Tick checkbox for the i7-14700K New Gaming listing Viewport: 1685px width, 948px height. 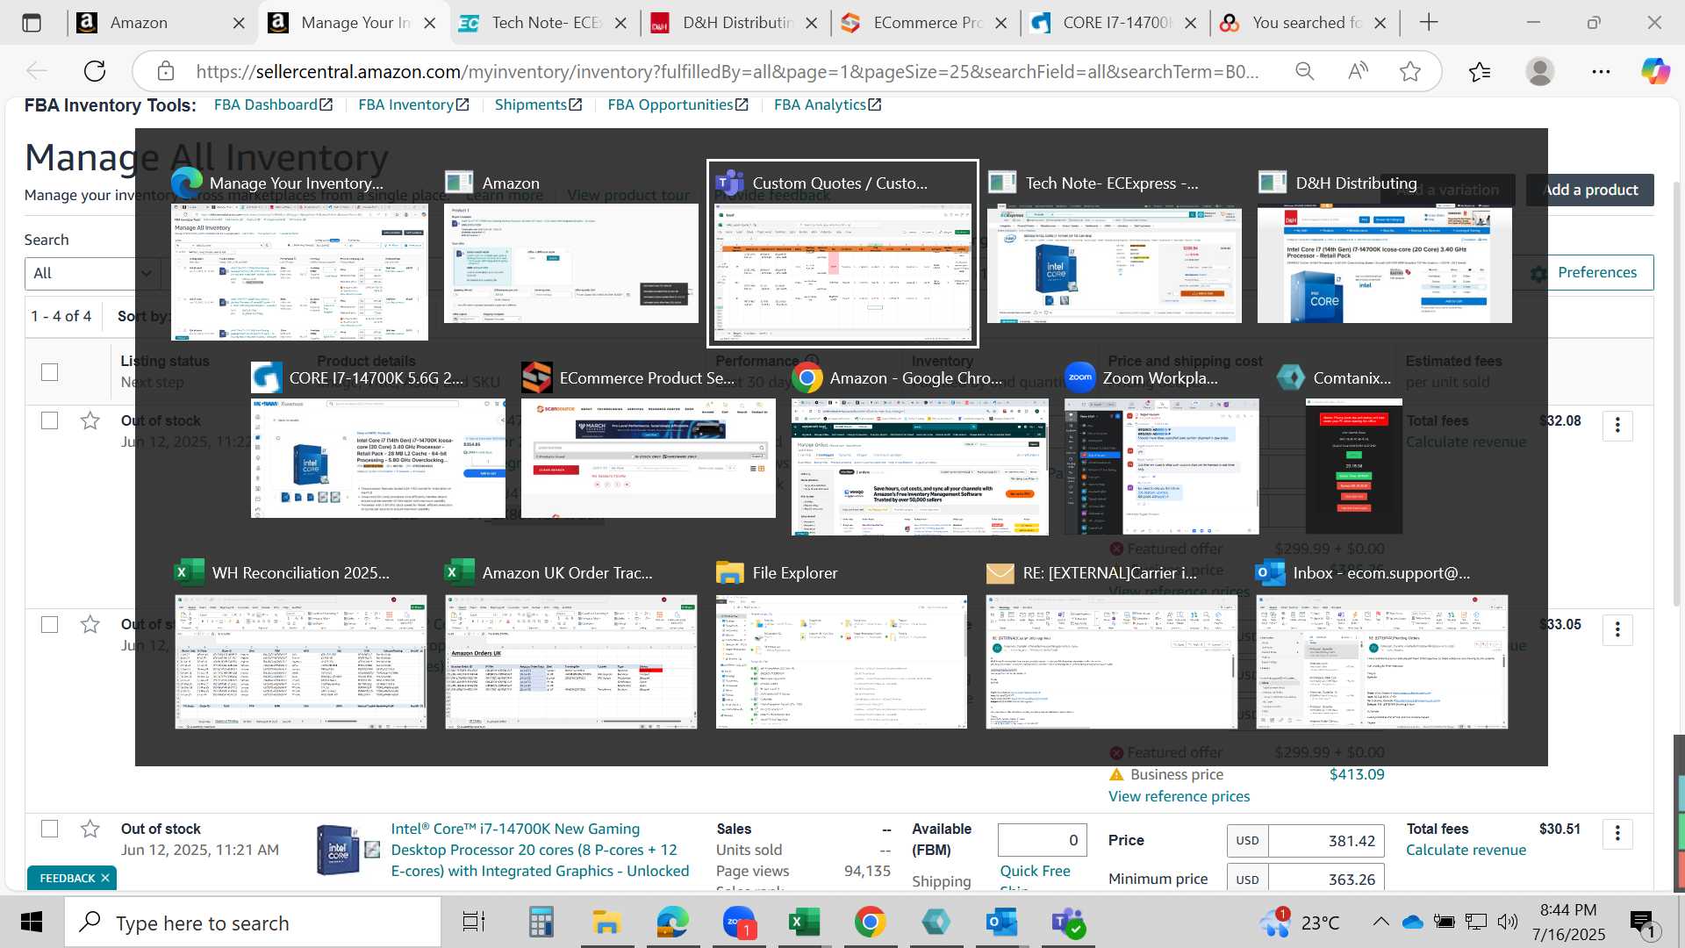50,829
